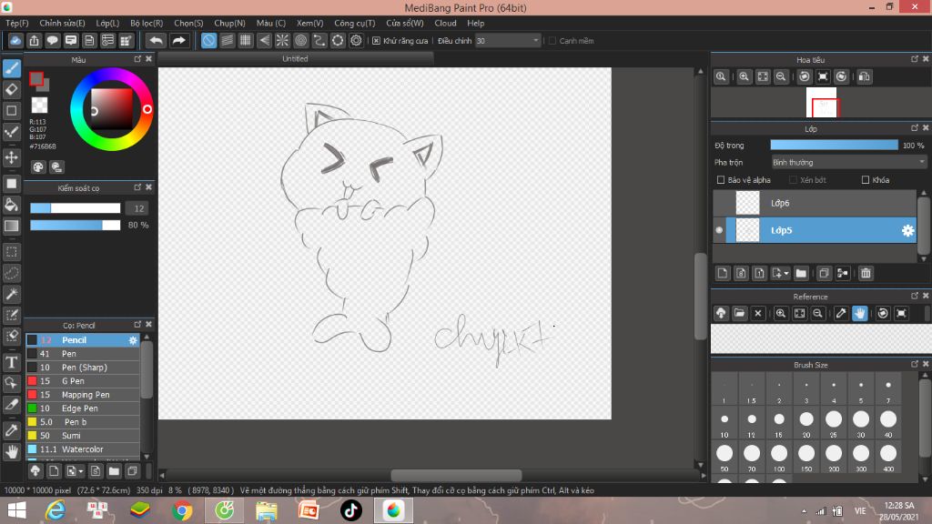Screen dimensions: 932x524
Task: Toggle vanishing point snap
Action: coord(264,40)
